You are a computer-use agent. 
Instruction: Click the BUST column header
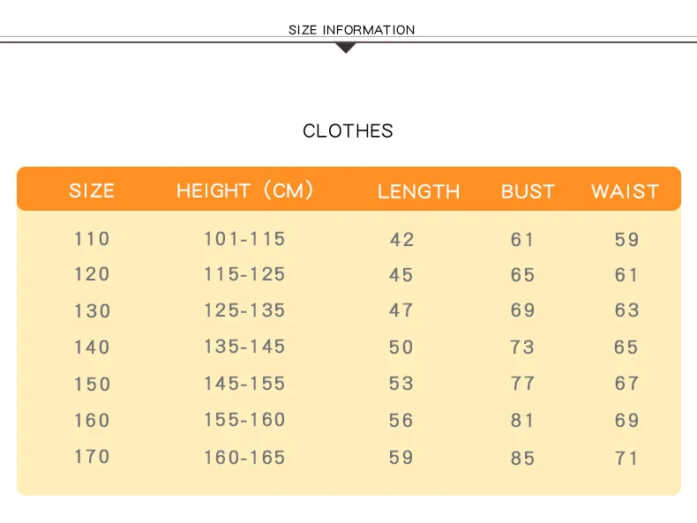pyautogui.click(x=528, y=191)
